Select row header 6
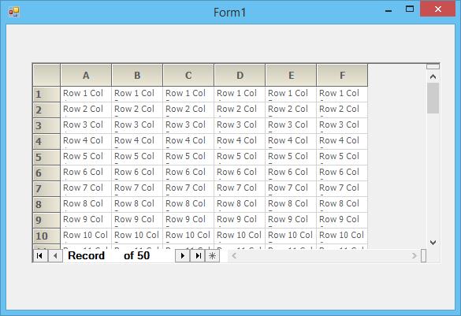 coord(46,173)
